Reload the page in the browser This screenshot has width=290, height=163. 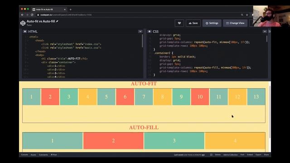tap(32, 15)
